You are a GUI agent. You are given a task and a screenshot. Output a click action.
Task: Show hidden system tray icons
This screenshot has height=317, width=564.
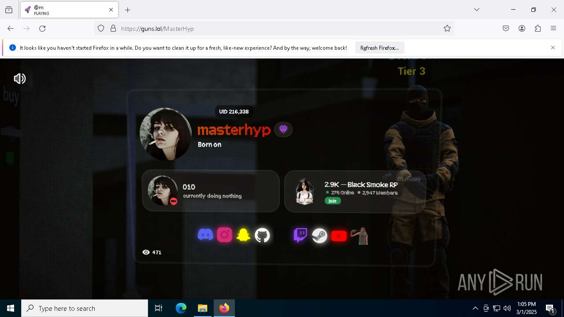point(475,308)
